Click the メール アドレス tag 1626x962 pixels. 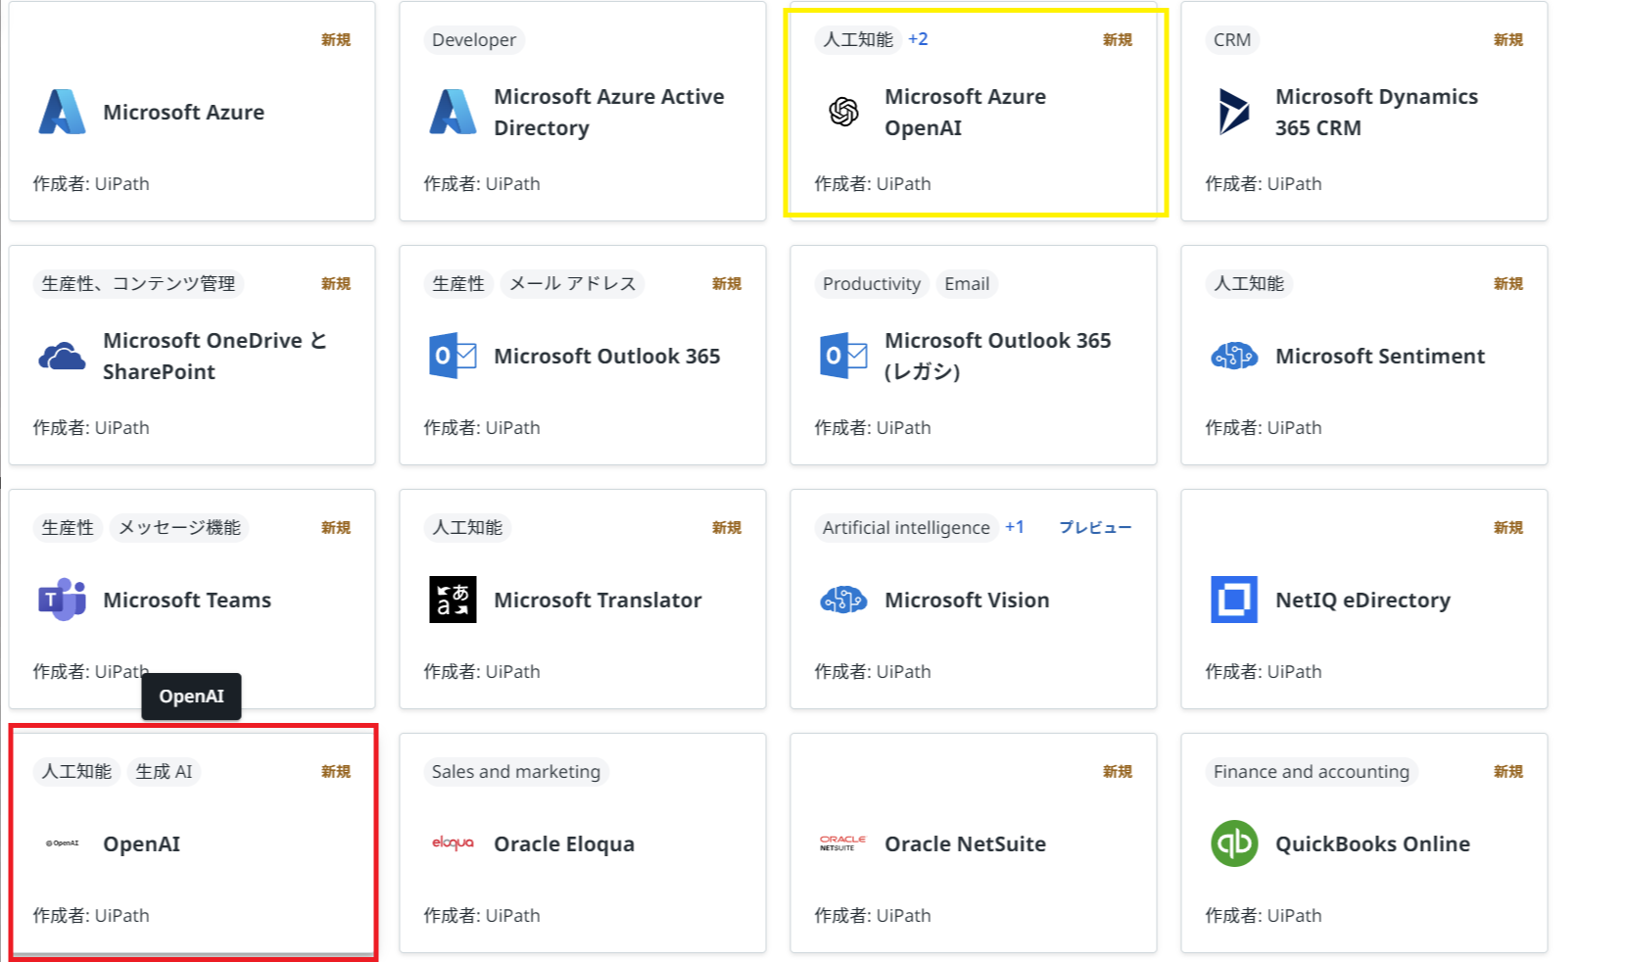tap(572, 283)
